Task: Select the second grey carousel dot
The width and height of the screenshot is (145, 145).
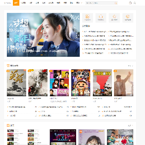Action: 45,55
